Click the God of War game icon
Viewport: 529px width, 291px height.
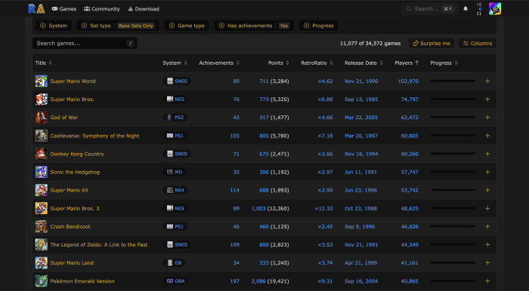point(41,118)
